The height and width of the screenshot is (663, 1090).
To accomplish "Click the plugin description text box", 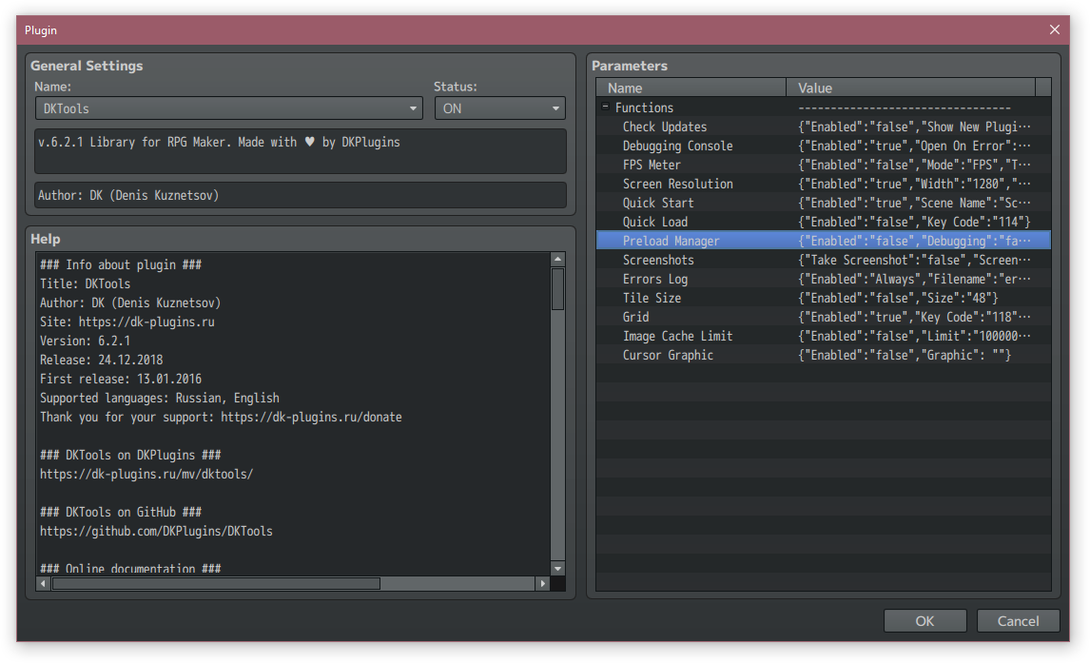I will point(301,151).
